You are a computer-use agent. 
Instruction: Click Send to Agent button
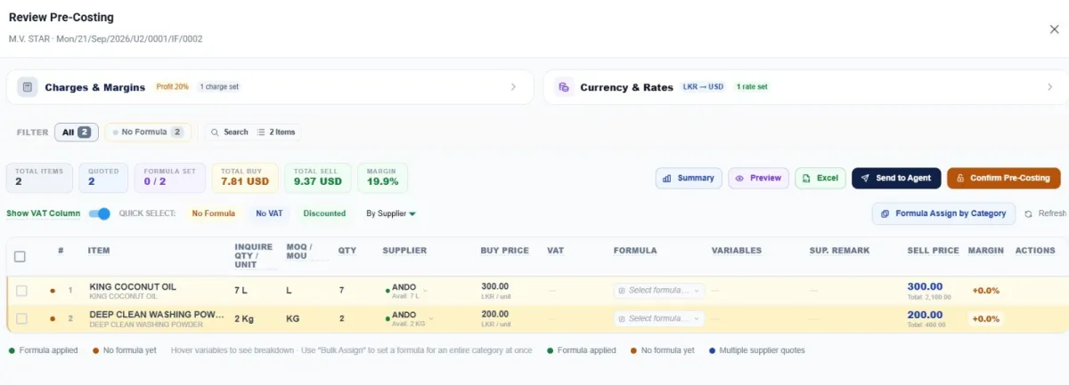coord(896,178)
